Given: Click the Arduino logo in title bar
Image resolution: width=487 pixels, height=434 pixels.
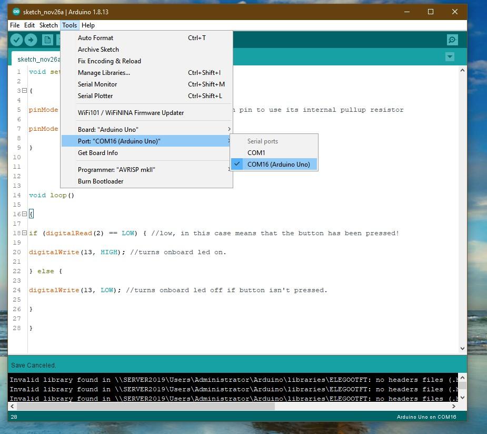Looking at the screenshot, I should tap(16, 12).
